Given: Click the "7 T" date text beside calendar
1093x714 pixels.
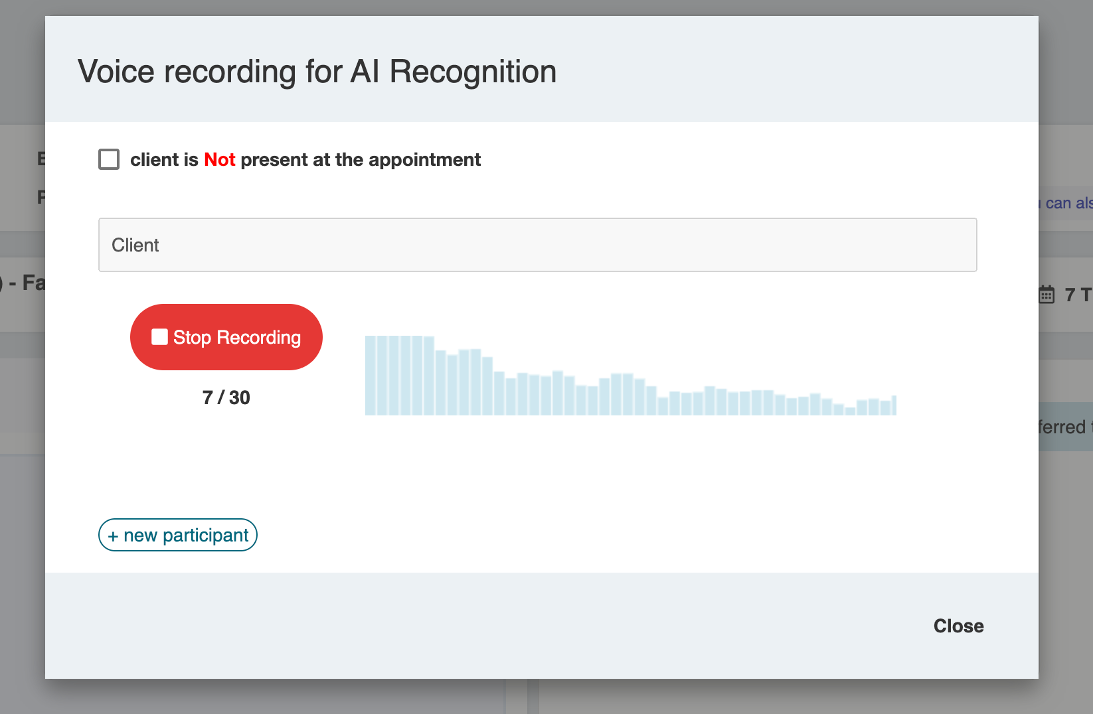Looking at the screenshot, I should 1078,295.
